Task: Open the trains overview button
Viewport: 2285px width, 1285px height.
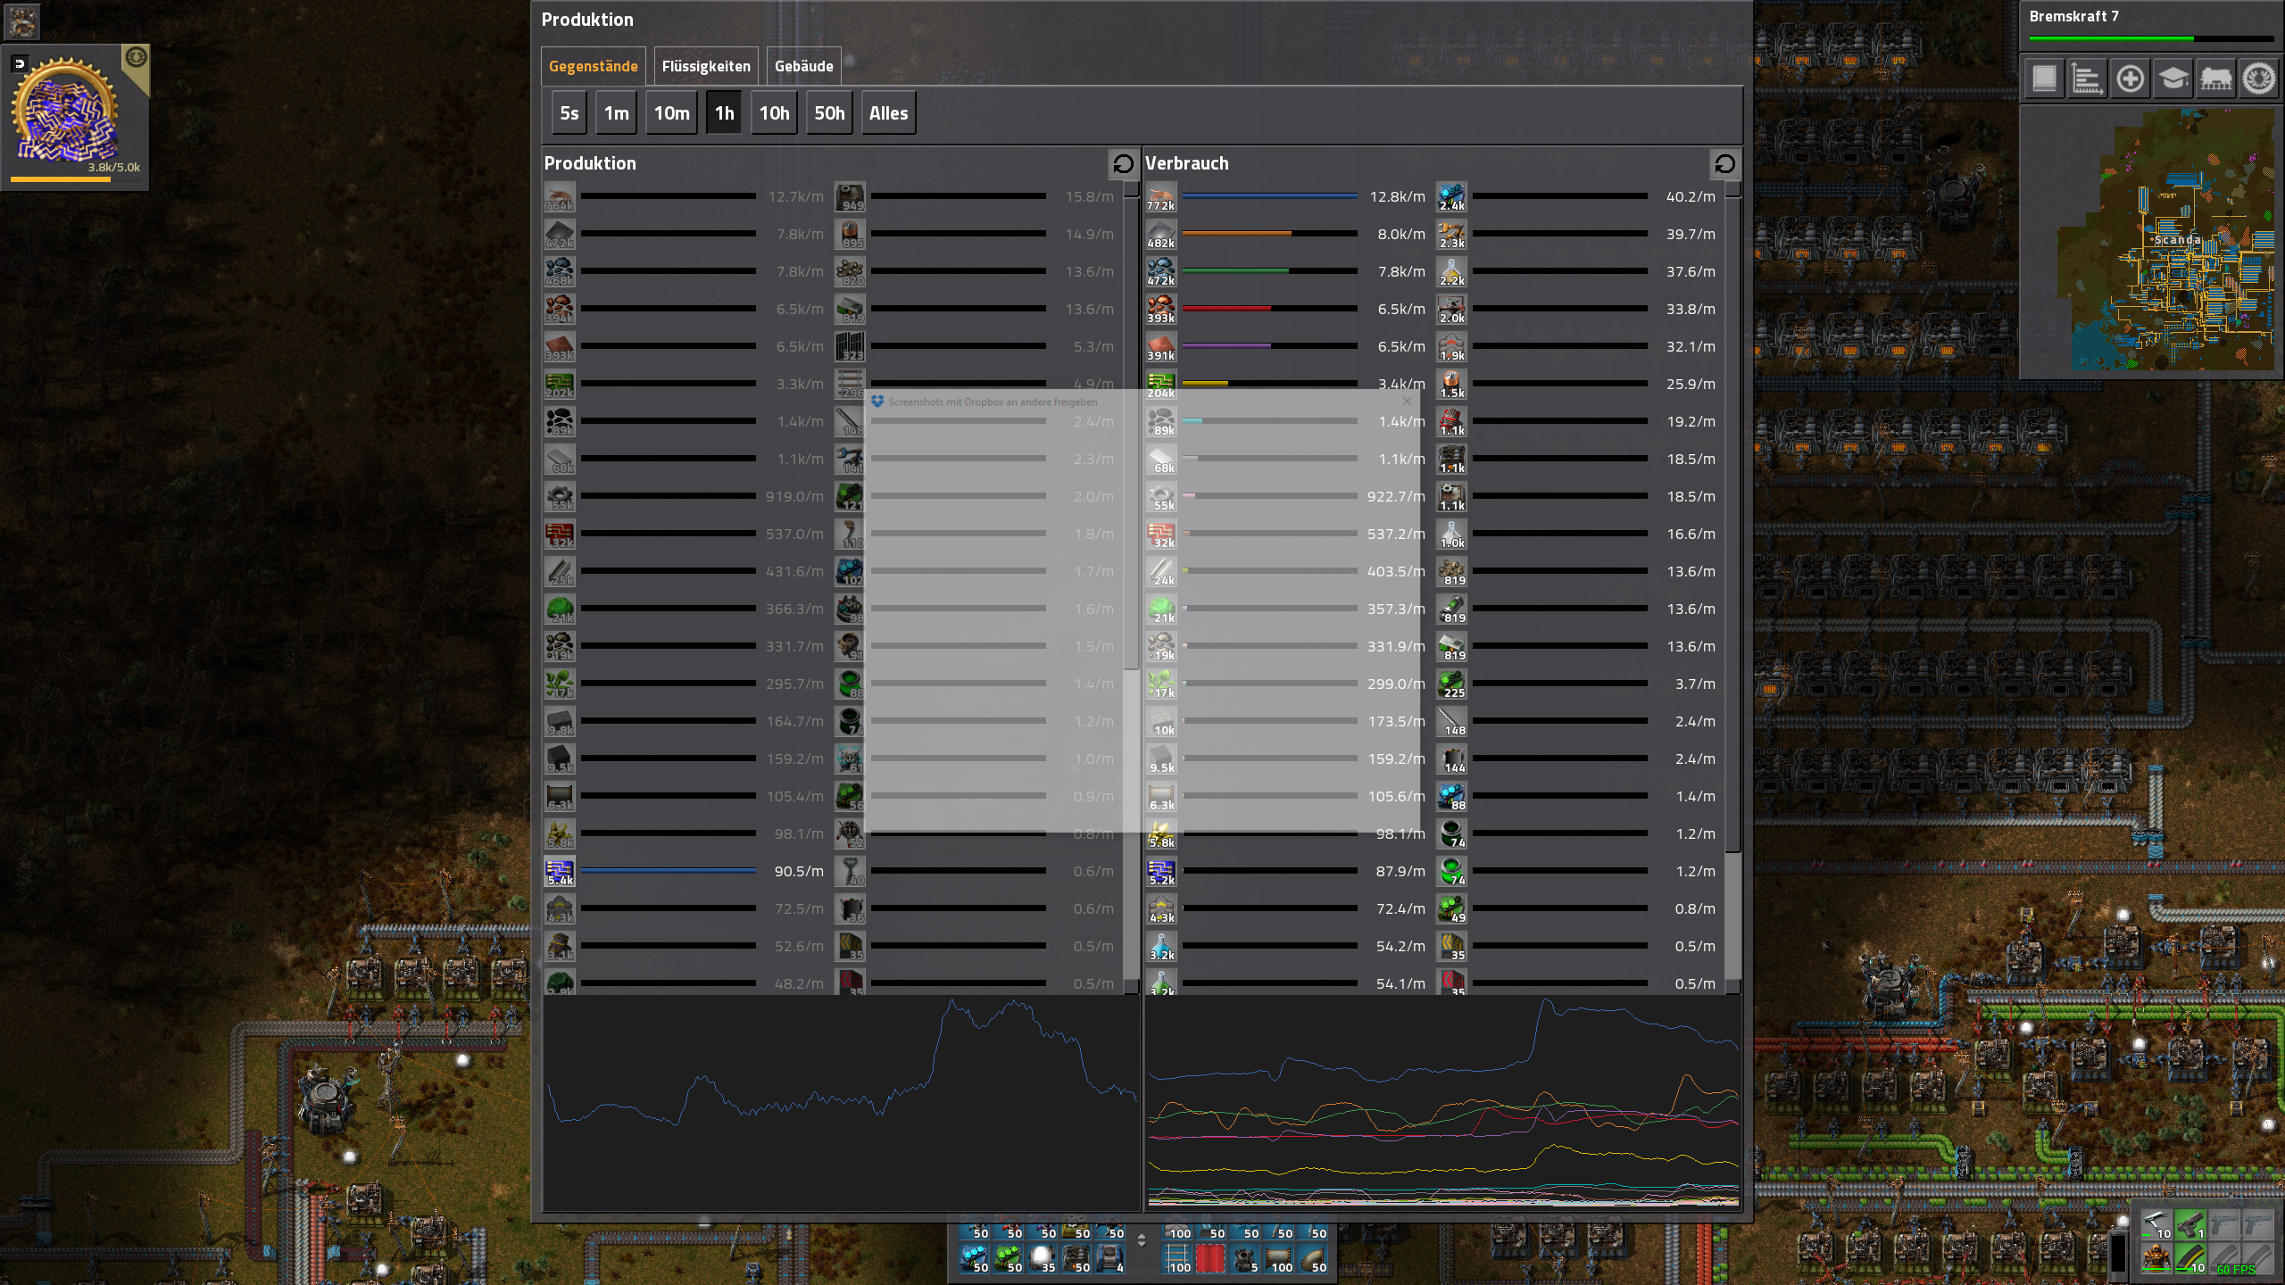Action: tap(2216, 79)
